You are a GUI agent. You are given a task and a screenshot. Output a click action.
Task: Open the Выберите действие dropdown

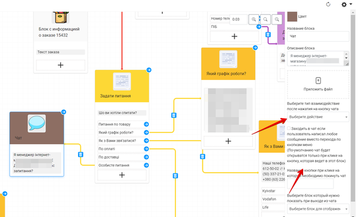tap(318, 117)
